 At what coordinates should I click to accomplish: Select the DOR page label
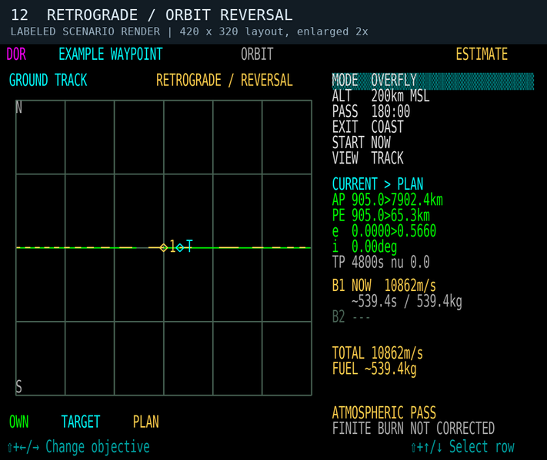pos(16,55)
